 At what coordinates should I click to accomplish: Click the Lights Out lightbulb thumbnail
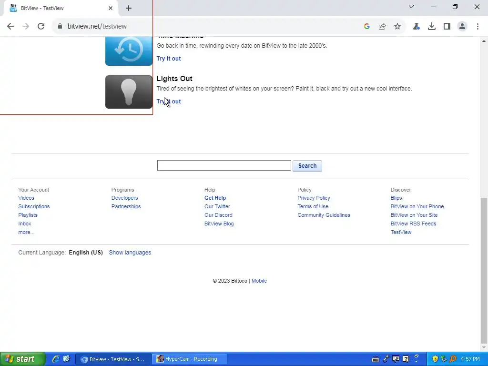tap(129, 92)
